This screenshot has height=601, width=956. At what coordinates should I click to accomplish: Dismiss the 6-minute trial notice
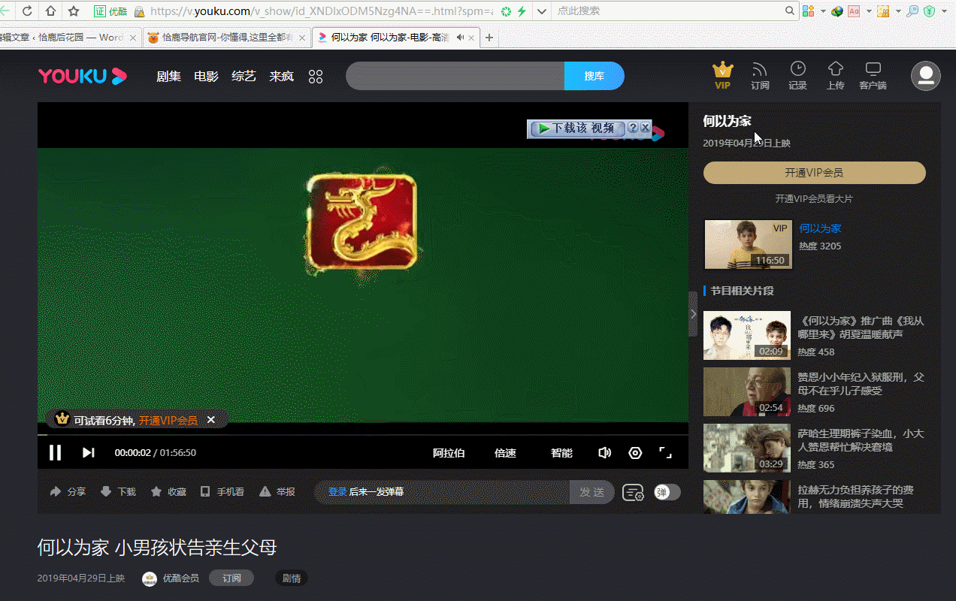coord(211,420)
